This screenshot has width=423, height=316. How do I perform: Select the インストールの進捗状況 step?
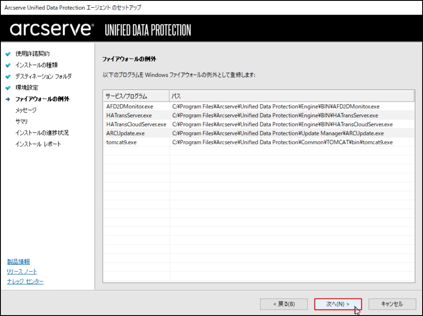[42, 133]
